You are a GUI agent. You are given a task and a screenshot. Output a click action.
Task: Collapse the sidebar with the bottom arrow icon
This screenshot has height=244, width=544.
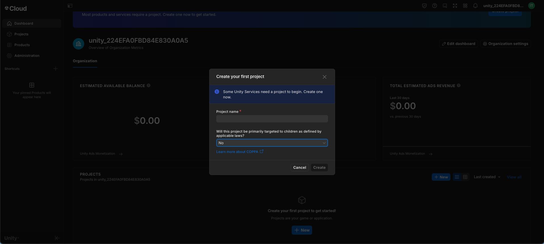(57, 238)
